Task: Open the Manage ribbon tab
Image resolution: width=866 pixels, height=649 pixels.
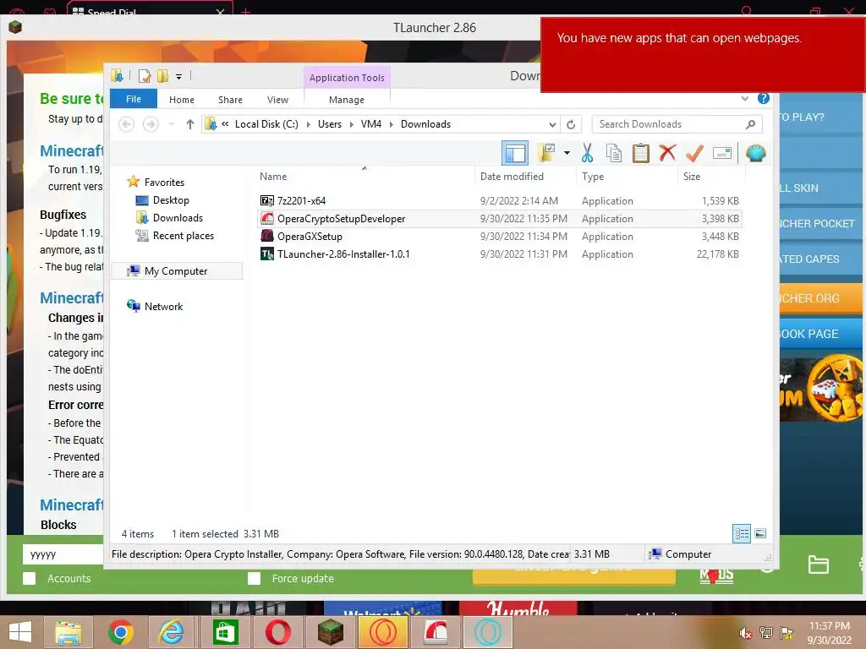Action: point(346,100)
